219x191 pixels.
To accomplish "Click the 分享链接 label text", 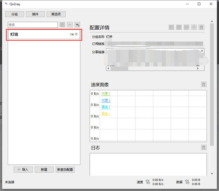I will (98, 52).
